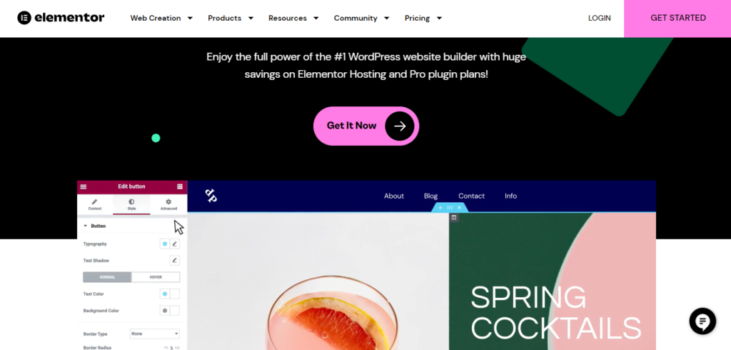Switch to the Content tab
This screenshot has width=731, height=350.
95,204
